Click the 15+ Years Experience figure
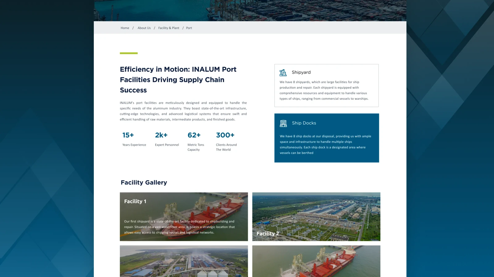 tap(128, 135)
